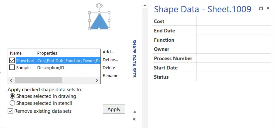Click the Shape Data - Sheet.1009 title

tap(203, 9)
